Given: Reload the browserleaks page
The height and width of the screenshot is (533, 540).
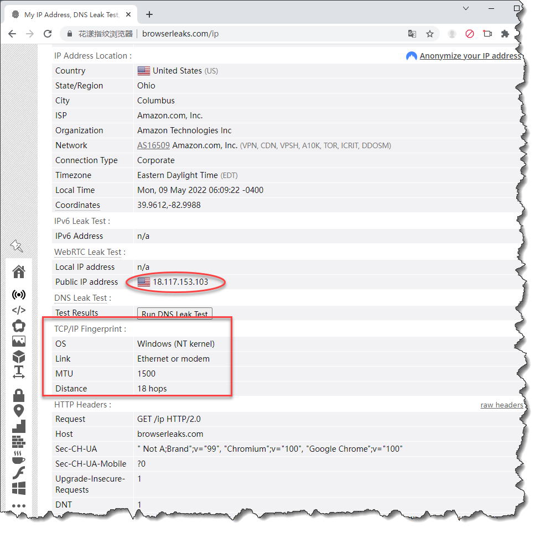Looking at the screenshot, I should pyautogui.click(x=48, y=34).
